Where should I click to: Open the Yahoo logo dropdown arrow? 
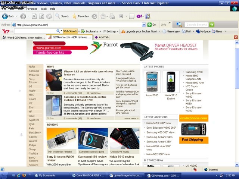(12, 31)
